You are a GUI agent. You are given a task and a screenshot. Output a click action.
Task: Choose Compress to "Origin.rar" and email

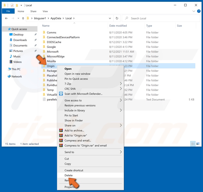click(90, 145)
